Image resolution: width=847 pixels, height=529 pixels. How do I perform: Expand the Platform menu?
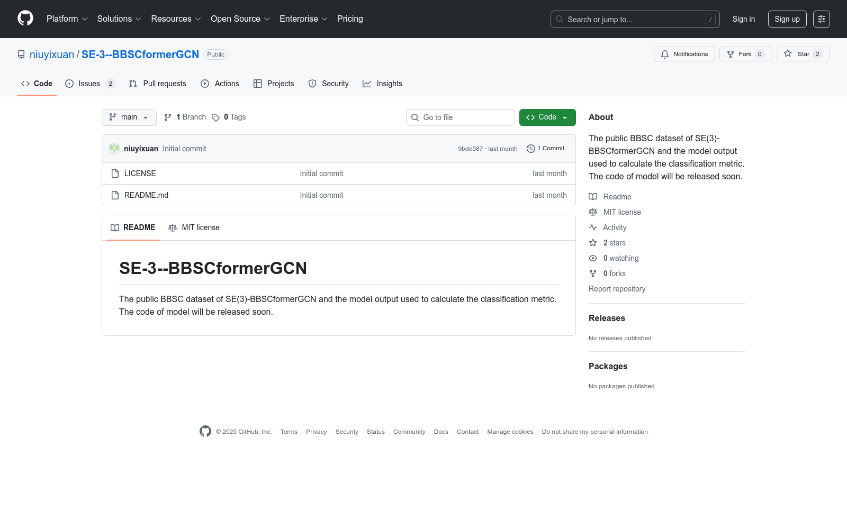tap(67, 19)
